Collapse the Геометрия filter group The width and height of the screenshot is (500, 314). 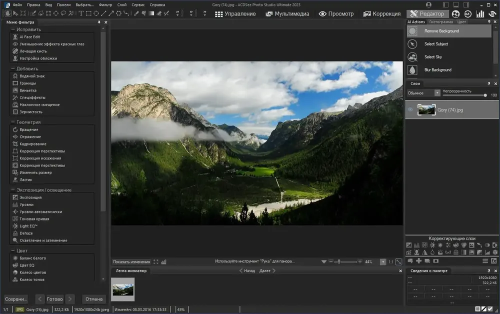tap(13, 122)
